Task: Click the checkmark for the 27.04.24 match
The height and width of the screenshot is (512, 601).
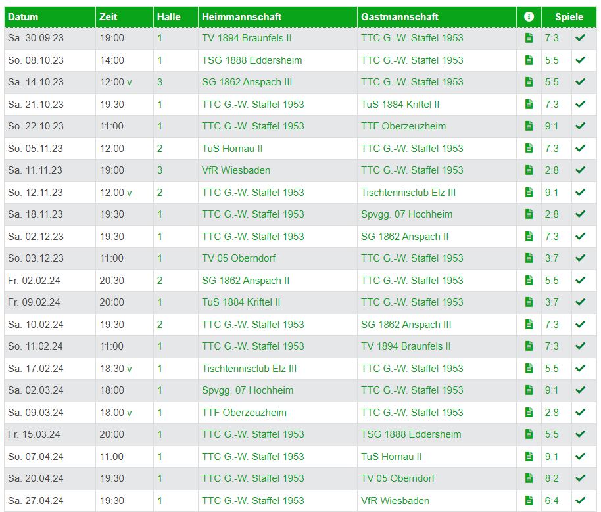Action: pyautogui.click(x=581, y=501)
